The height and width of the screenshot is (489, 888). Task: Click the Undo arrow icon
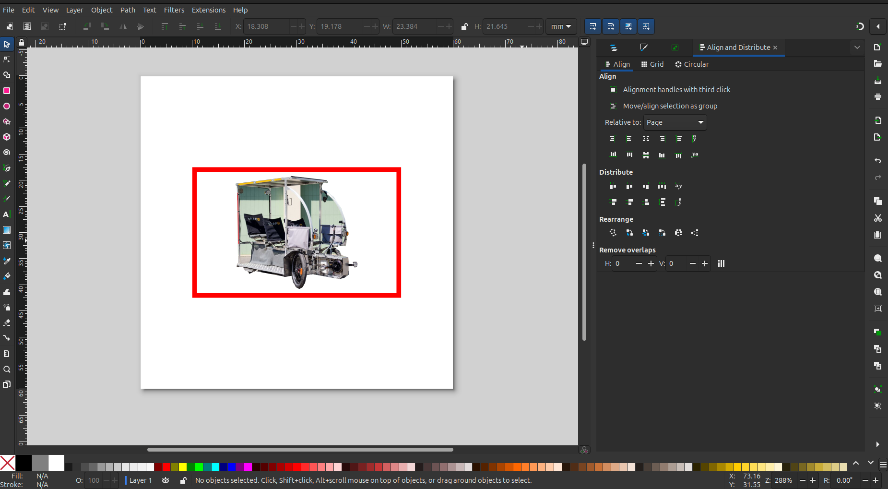(x=878, y=161)
